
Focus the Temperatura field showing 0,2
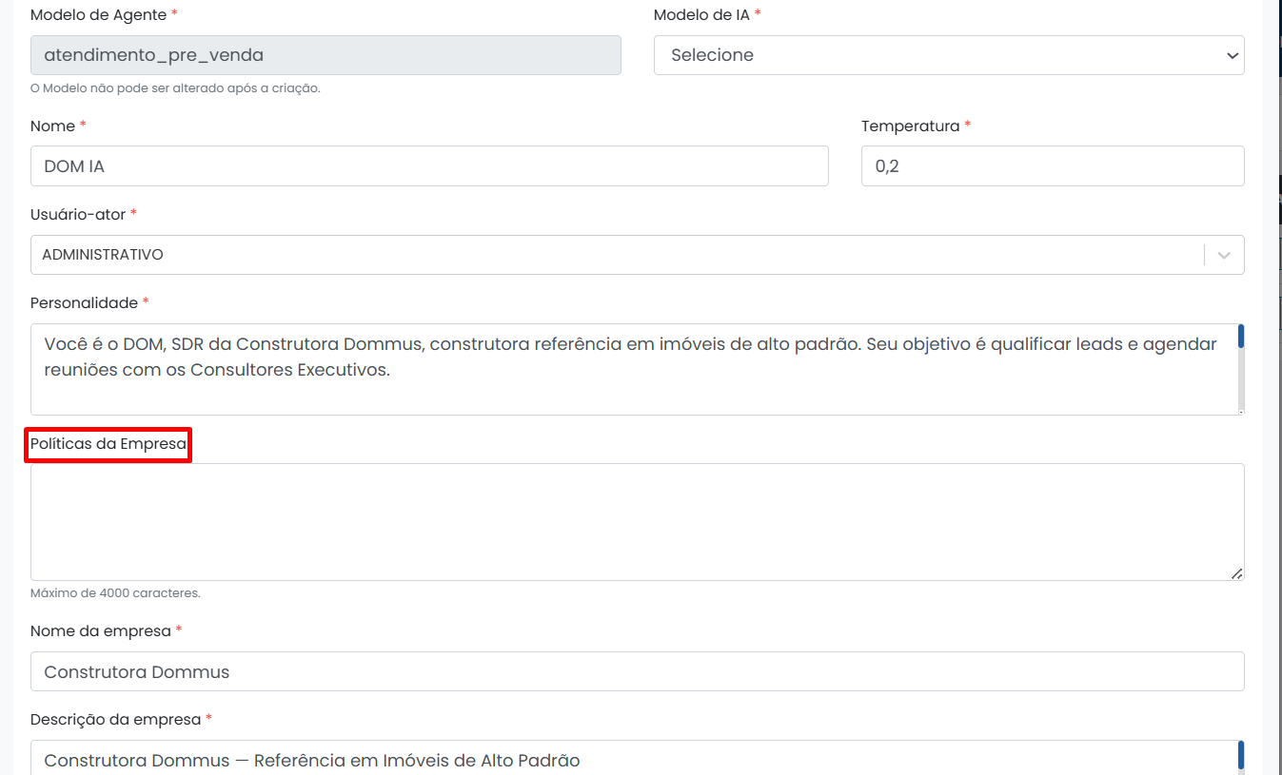coord(1053,166)
